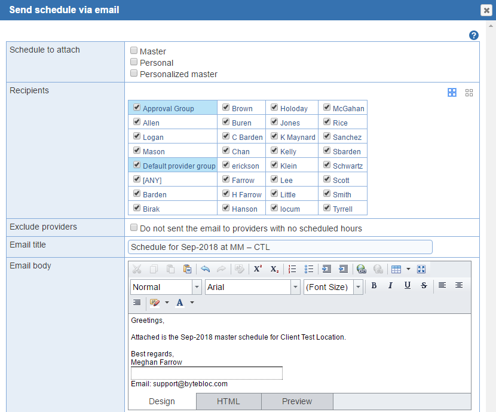Apply the text highlight color
This screenshot has width=496, height=412.
[155, 303]
